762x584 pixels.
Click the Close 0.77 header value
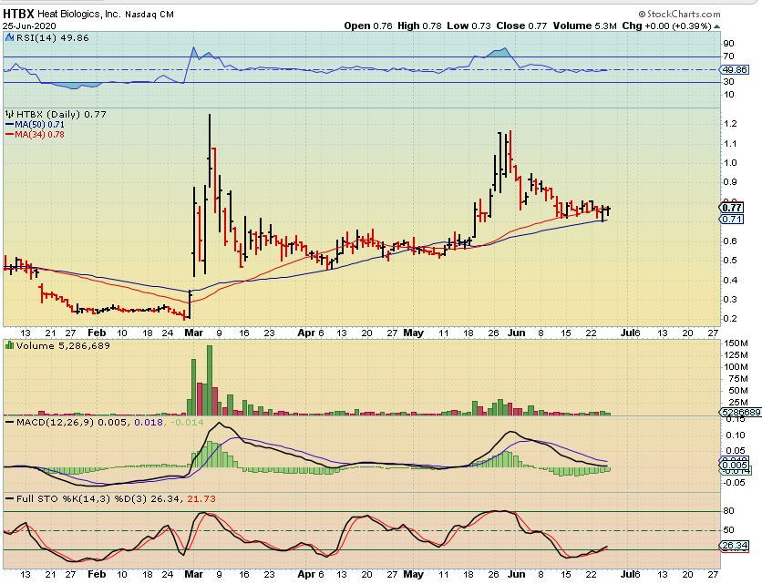click(x=521, y=26)
